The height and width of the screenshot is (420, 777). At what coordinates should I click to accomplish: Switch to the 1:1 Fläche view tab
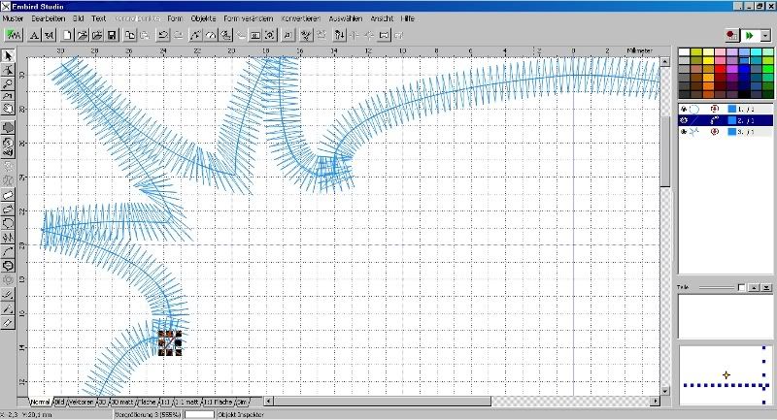(219, 403)
